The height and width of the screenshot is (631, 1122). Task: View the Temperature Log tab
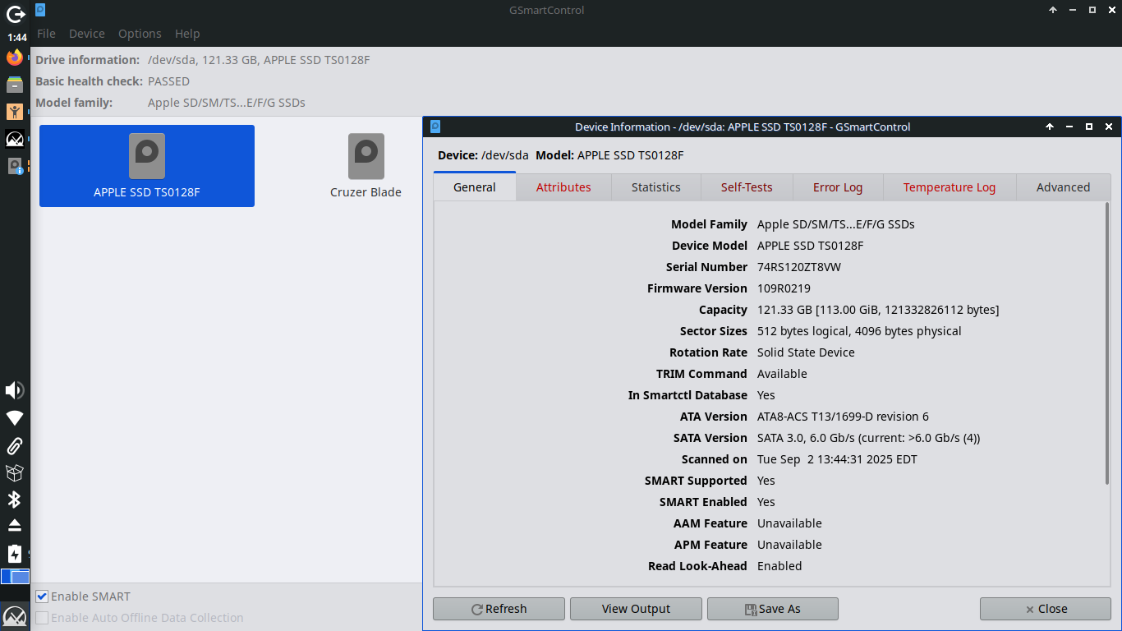coord(949,187)
